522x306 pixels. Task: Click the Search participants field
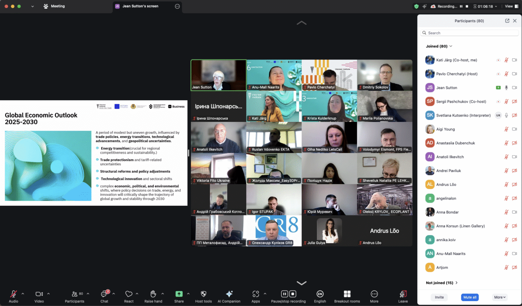469,33
